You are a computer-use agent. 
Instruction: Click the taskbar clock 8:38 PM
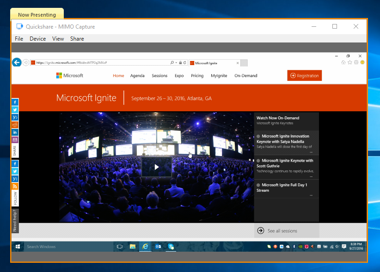tap(356, 246)
